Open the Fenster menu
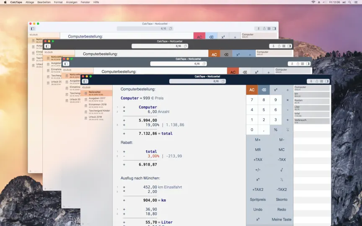 point(85,2)
